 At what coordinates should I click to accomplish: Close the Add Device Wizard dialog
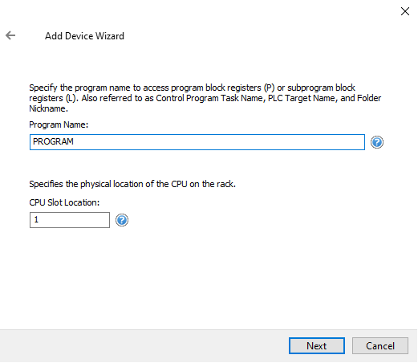(x=405, y=11)
